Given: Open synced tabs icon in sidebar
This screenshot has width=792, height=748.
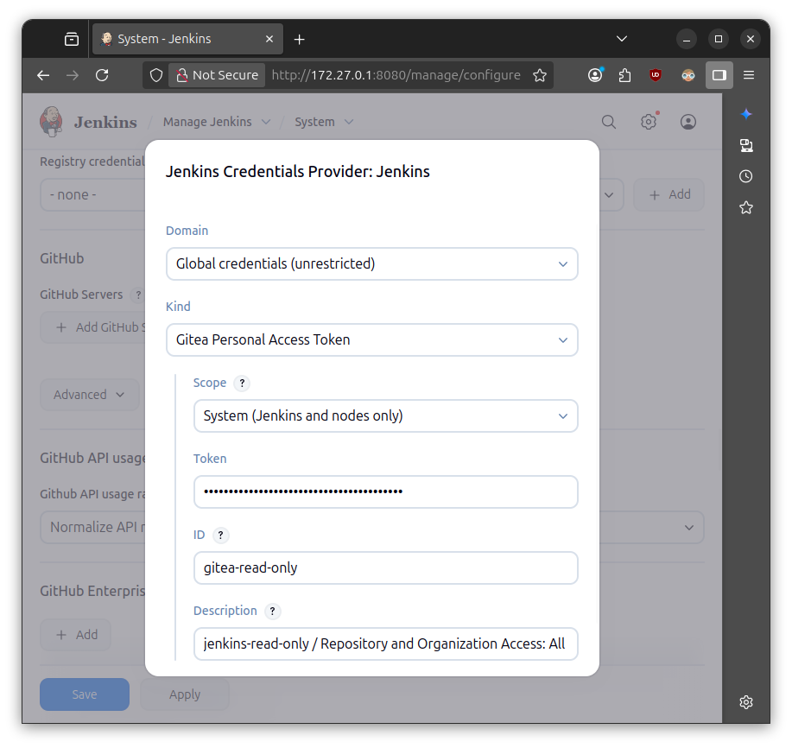Looking at the screenshot, I should pos(746,145).
